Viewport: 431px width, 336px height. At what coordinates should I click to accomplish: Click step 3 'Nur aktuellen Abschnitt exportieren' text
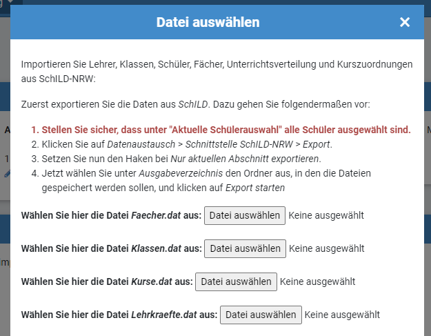point(245,159)
